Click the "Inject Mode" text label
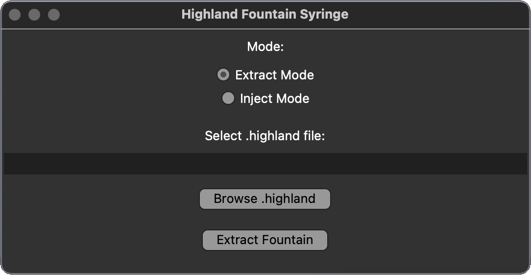 274,99
